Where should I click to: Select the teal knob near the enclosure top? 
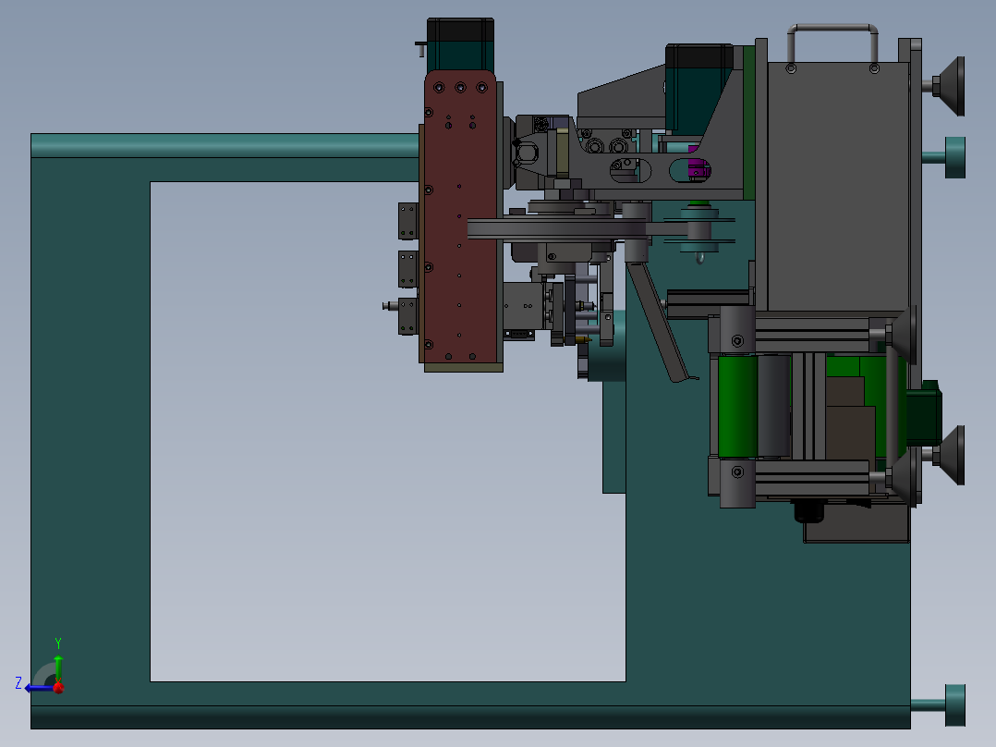point(954,157)
